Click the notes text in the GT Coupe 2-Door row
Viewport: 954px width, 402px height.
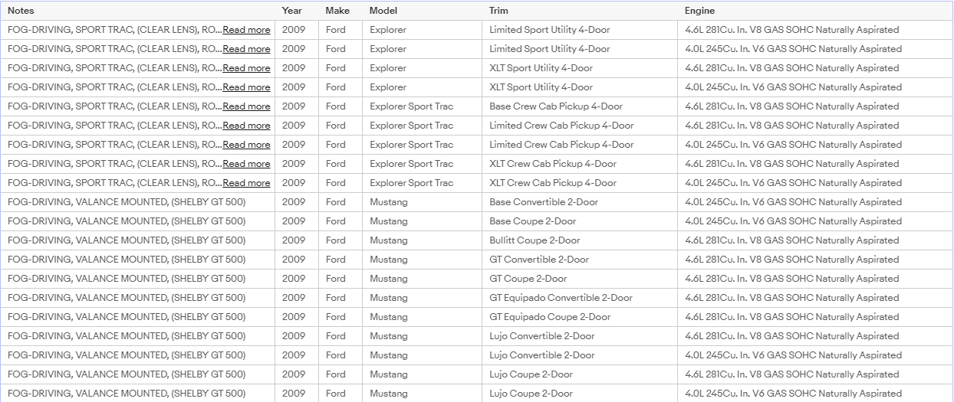(127, 279)
